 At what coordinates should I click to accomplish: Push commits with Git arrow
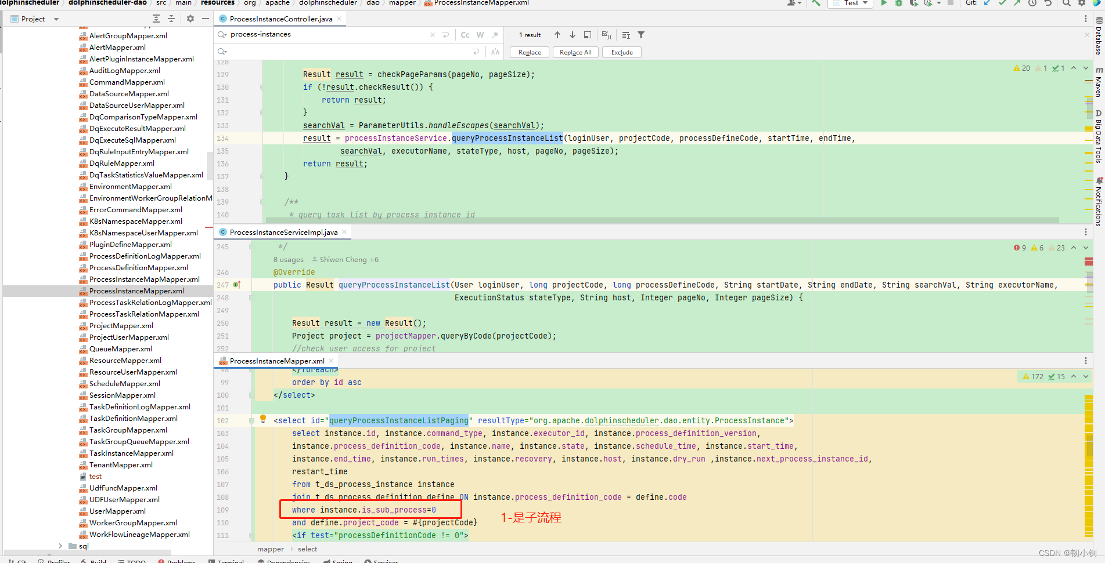click(1017, 3)
